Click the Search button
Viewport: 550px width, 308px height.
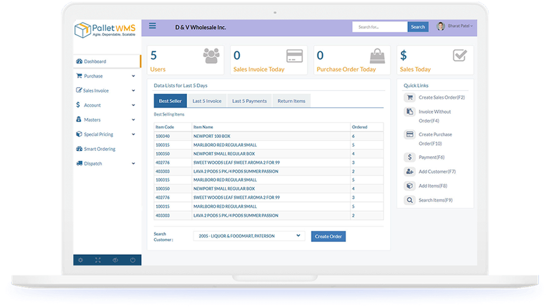[x=418, y=27]
